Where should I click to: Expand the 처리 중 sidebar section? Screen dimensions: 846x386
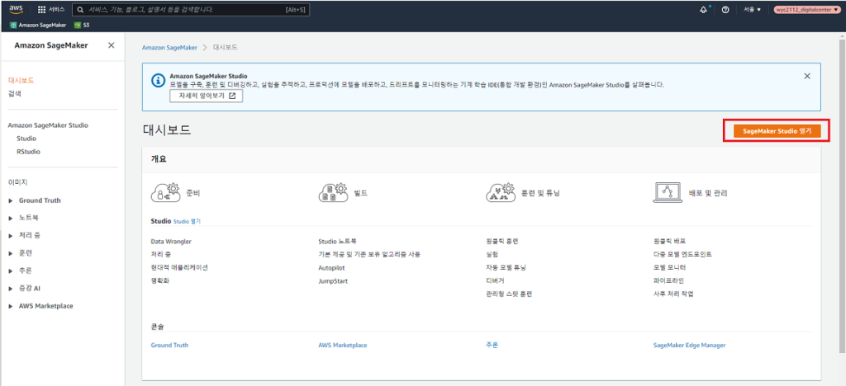point(10,236)
